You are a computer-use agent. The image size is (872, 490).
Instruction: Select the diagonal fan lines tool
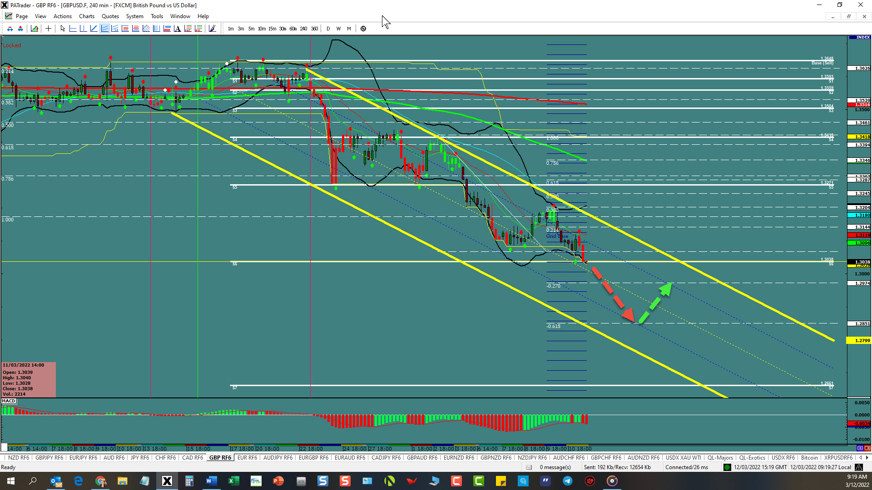(146, 29)
